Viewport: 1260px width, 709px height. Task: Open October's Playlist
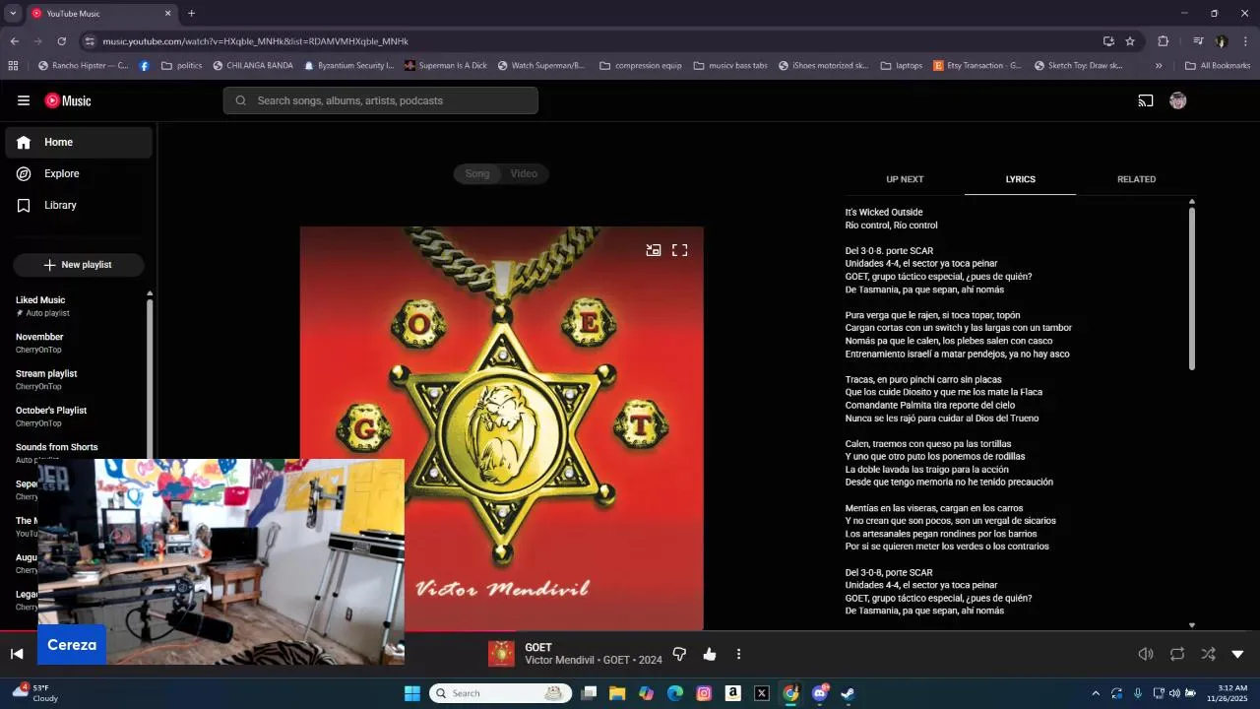74,416
